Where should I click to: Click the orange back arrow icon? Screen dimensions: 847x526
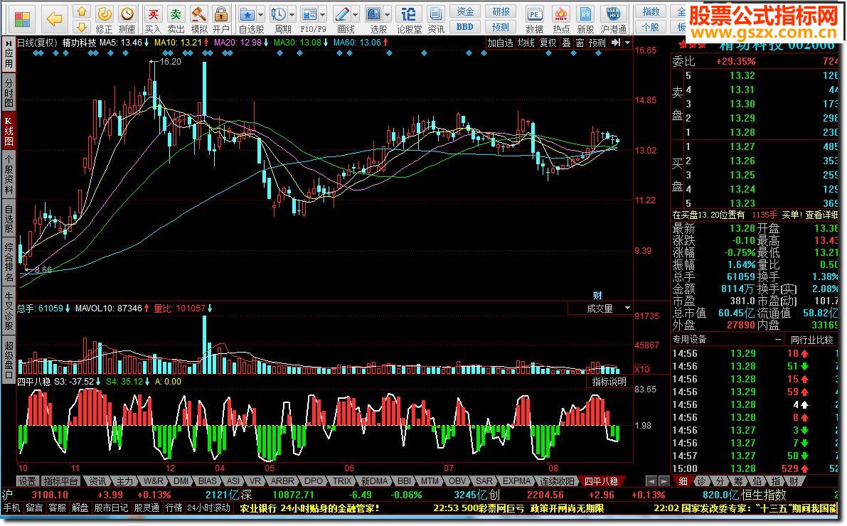click(54, 18)
